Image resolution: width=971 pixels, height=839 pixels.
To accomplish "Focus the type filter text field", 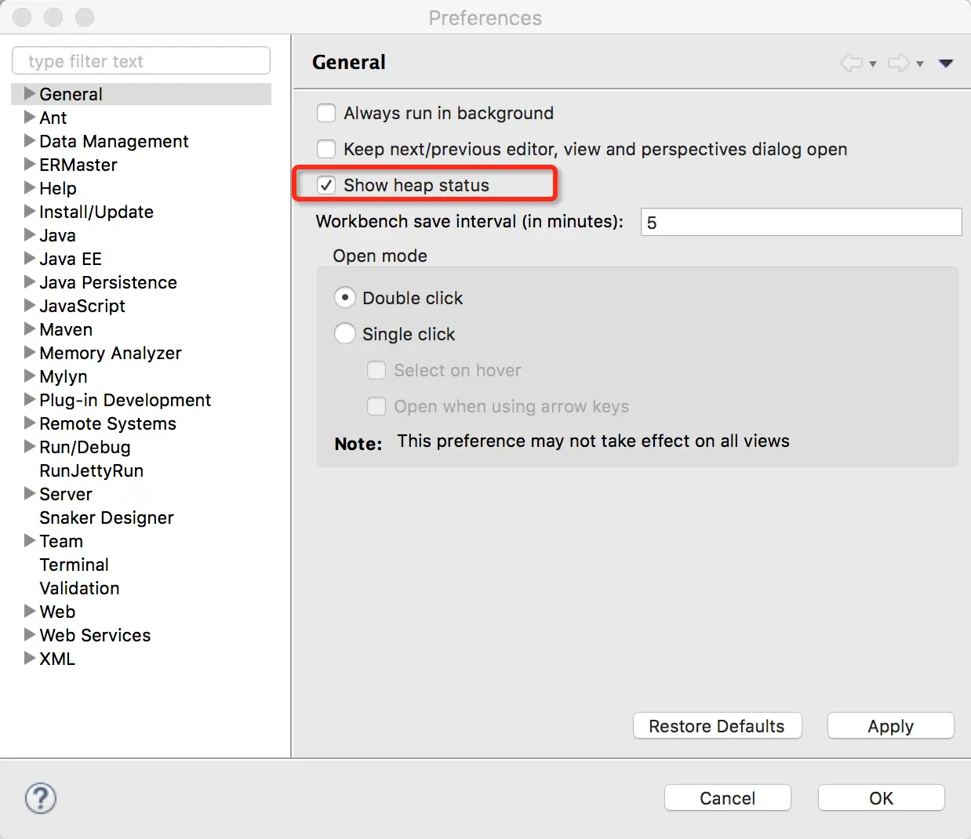I will coord(141,61).
